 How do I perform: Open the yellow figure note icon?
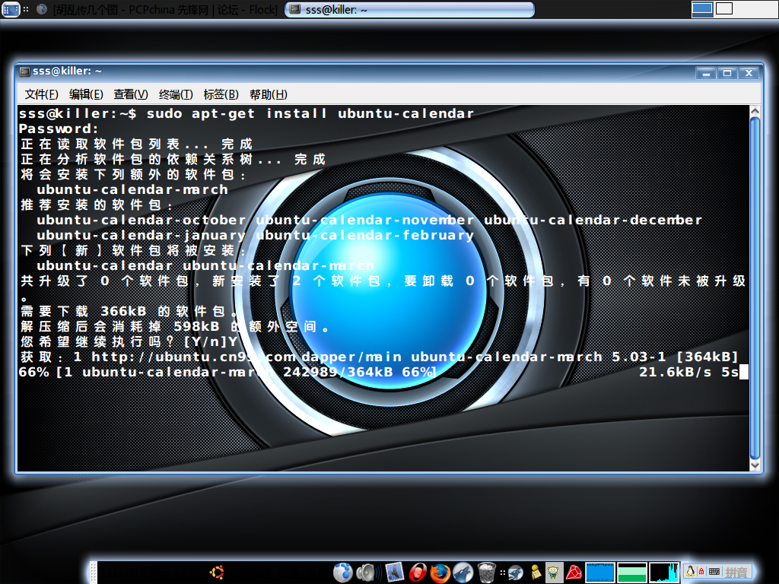point(536,573)
